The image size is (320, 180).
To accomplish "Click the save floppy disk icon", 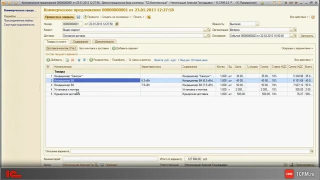I will (x=78, y=17).
